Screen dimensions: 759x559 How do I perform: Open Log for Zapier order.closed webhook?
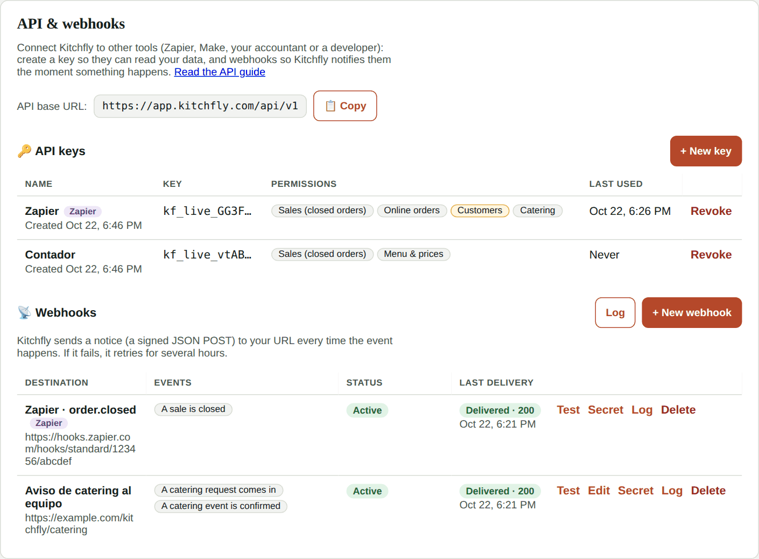pyautogui.click(x=642, y=410)
